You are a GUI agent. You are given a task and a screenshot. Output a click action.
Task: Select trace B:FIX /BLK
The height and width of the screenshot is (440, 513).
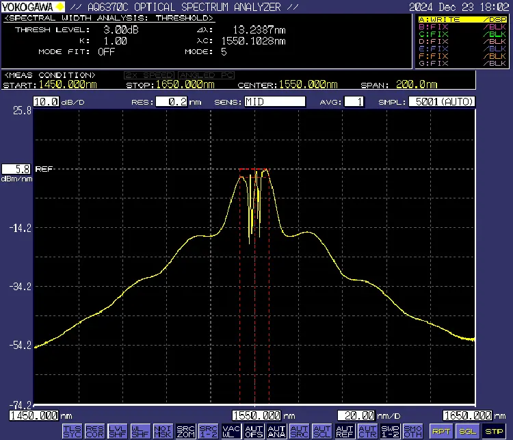[x=462, y=27]
